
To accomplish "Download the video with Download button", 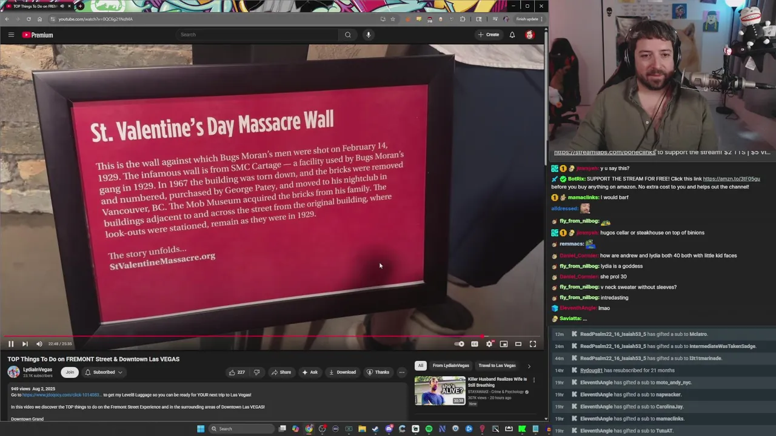I will coord(343,372).
